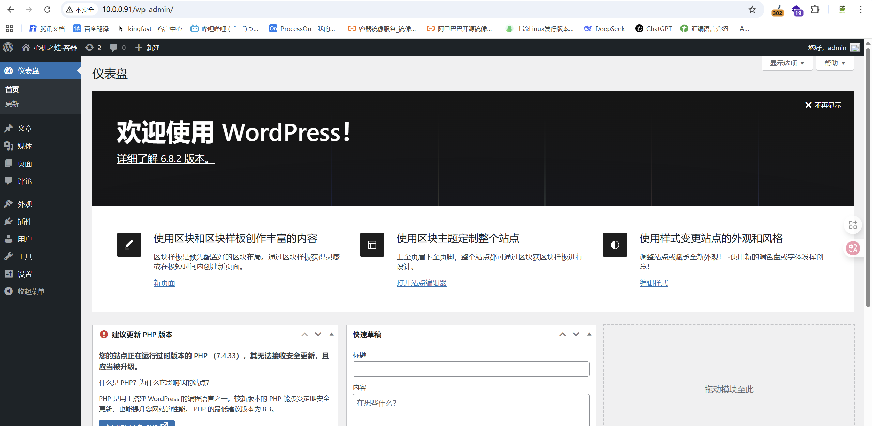This screenshot has height=426, width=872.
Task: Click 不安全 site security indicator
Action: [x=80, y=10]
